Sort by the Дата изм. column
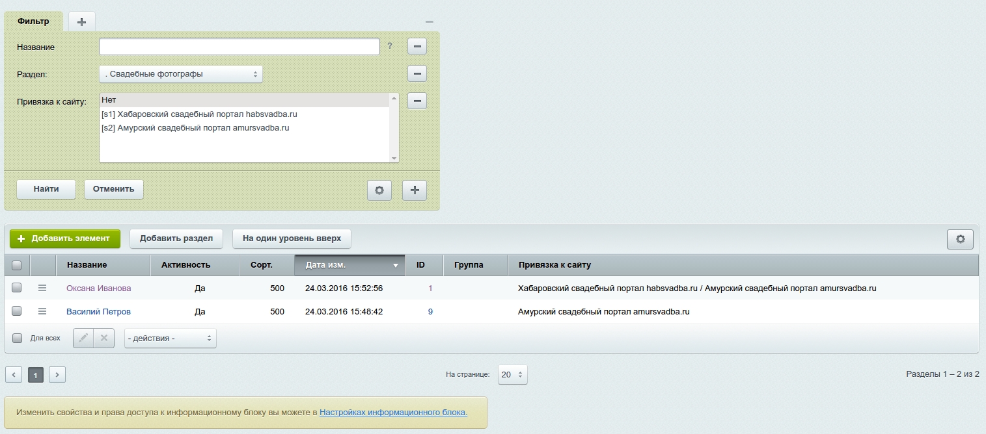 350,265
